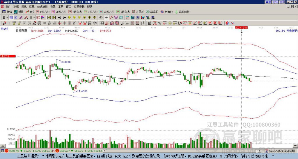
Task: Click the calendar icon in toolbar
Action: point(127,18)
